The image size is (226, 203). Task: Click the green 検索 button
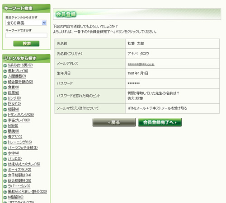[x=26, y=43]
